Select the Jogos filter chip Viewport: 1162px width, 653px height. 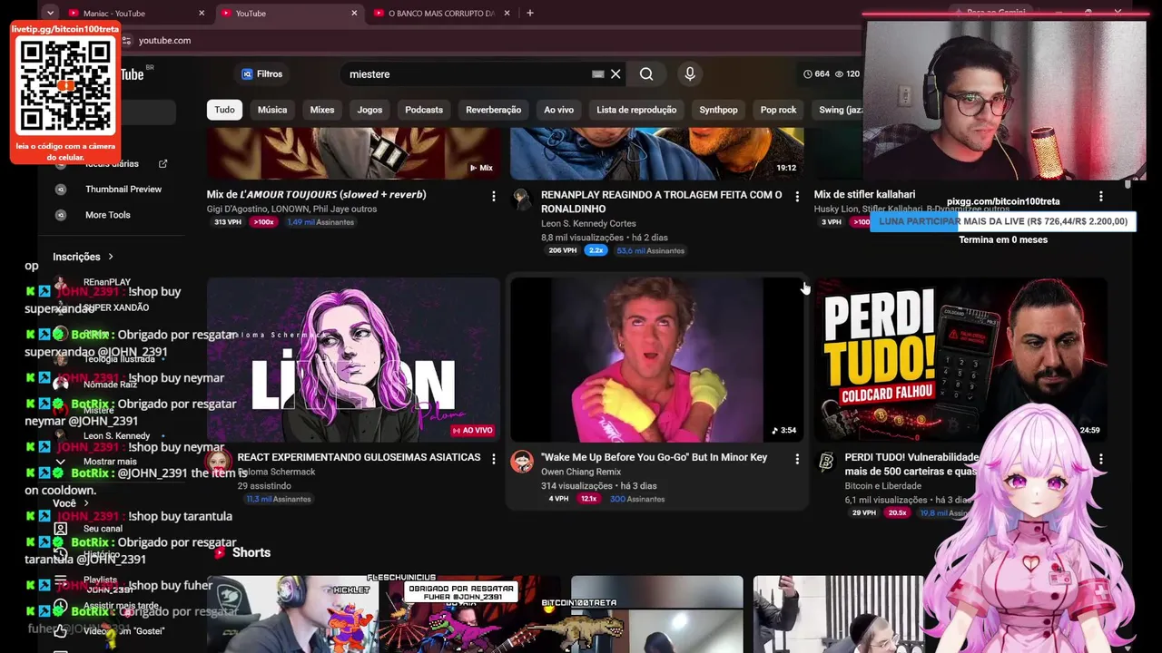pos(369,110)
